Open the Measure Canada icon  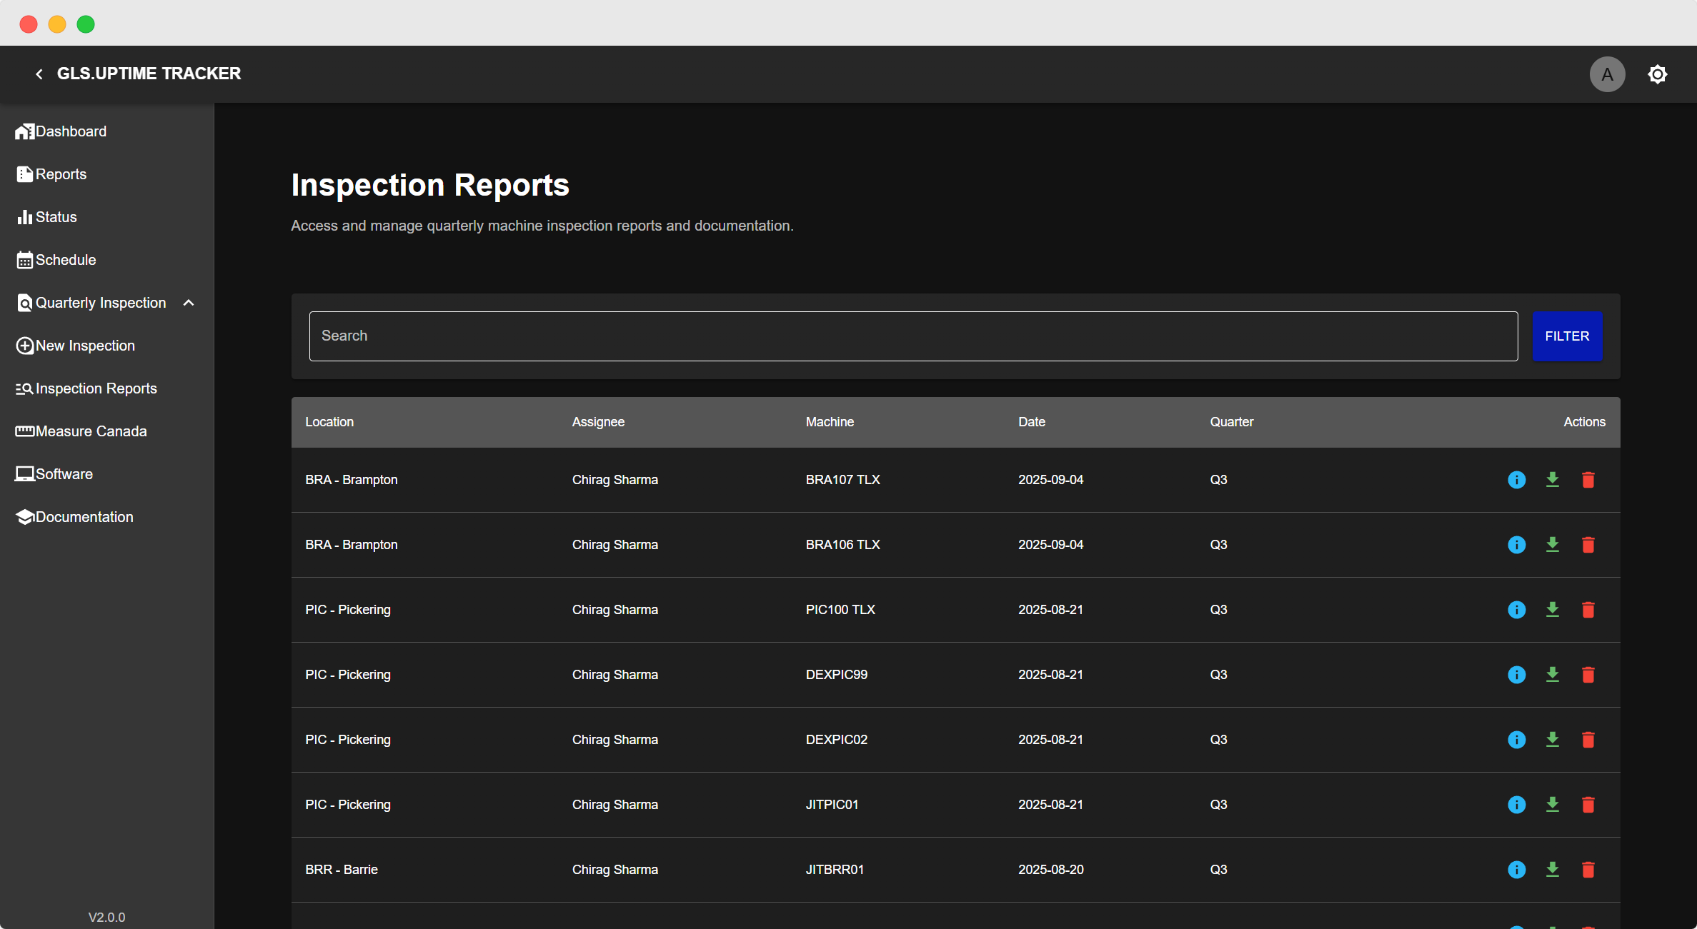(x=25, y=431)
